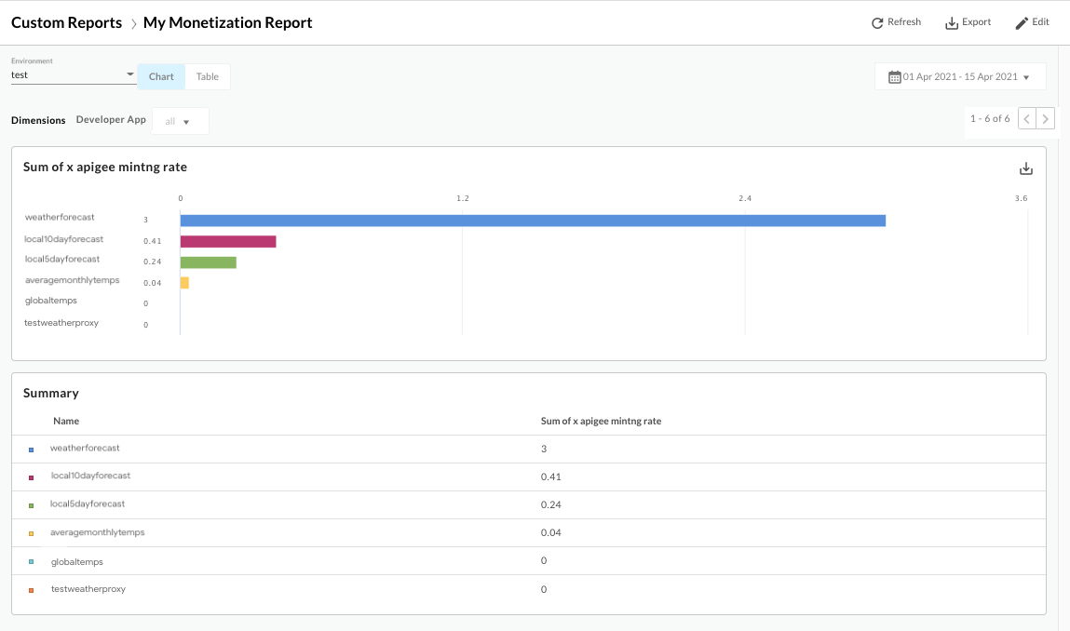Click the yellow swatch for averagemonthlytemps
The height and width of the screenshot is (631, 1070).
[x=31, y=532]
